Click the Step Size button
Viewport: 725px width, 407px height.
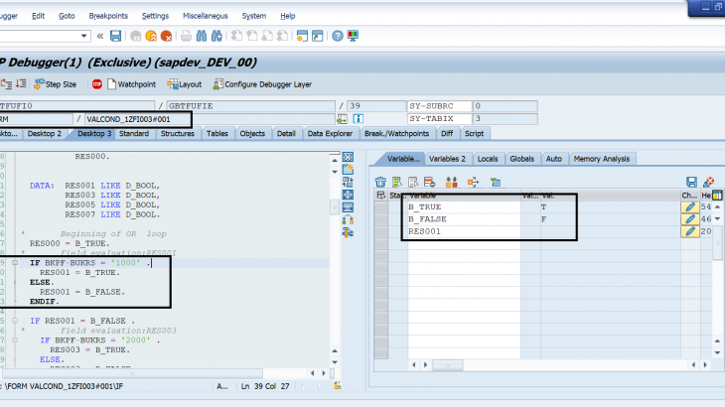55,84
